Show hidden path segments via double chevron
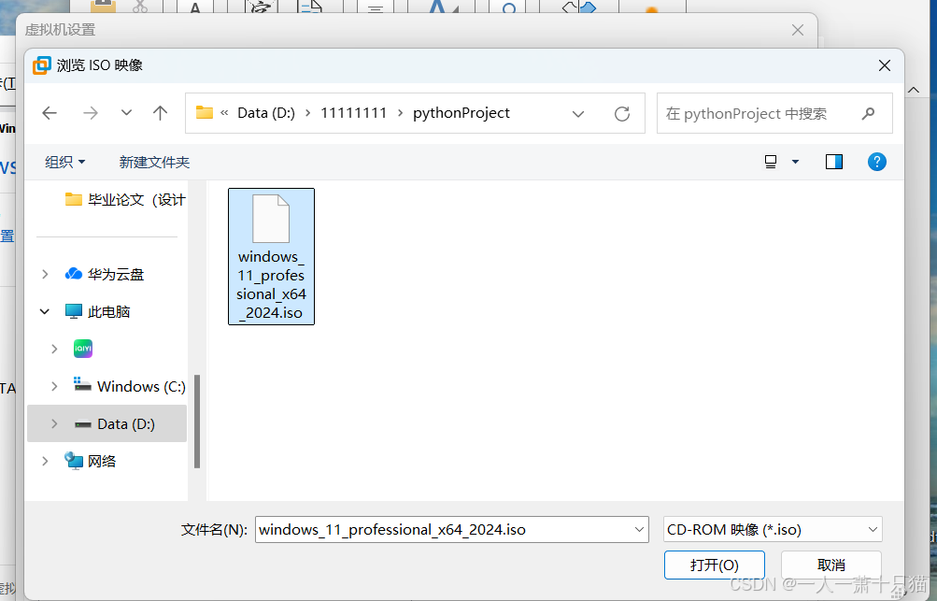937x601 pixels. (x=225, y=113)
